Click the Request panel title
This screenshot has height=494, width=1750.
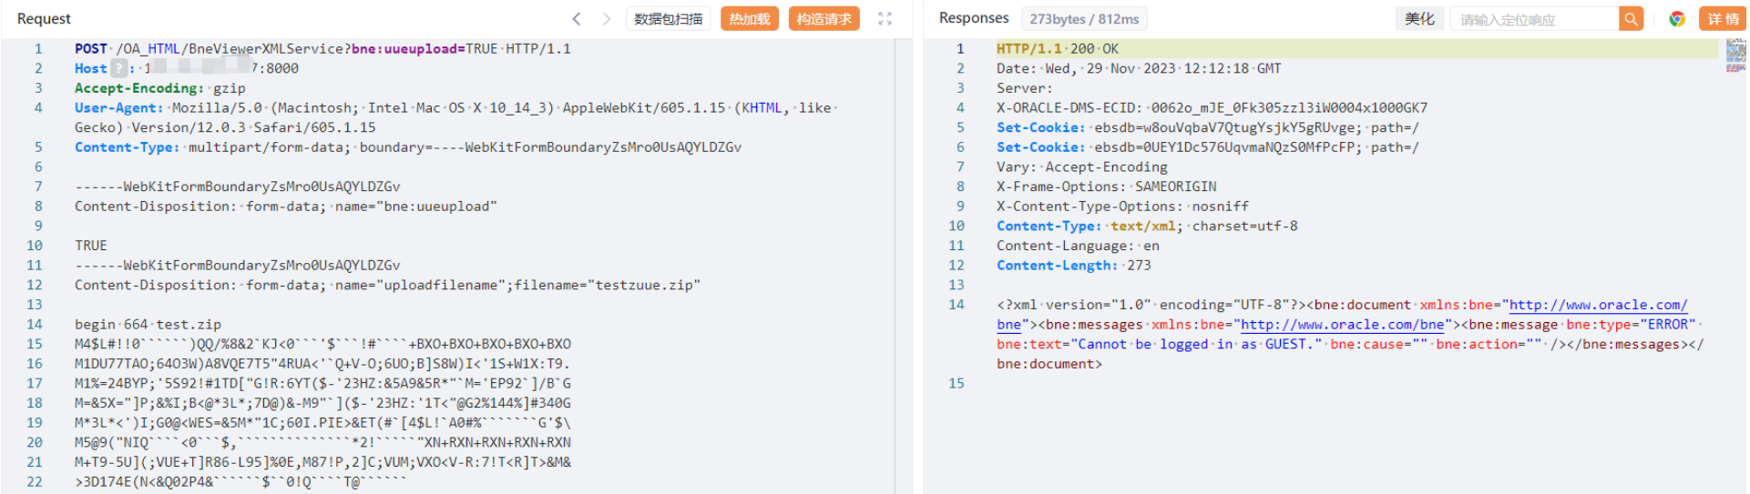pyautogui.click(x=44, y=19)
